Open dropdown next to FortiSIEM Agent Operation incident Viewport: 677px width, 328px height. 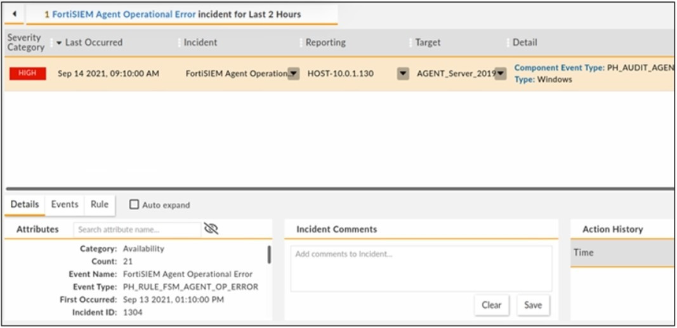(x=293, y=74)
